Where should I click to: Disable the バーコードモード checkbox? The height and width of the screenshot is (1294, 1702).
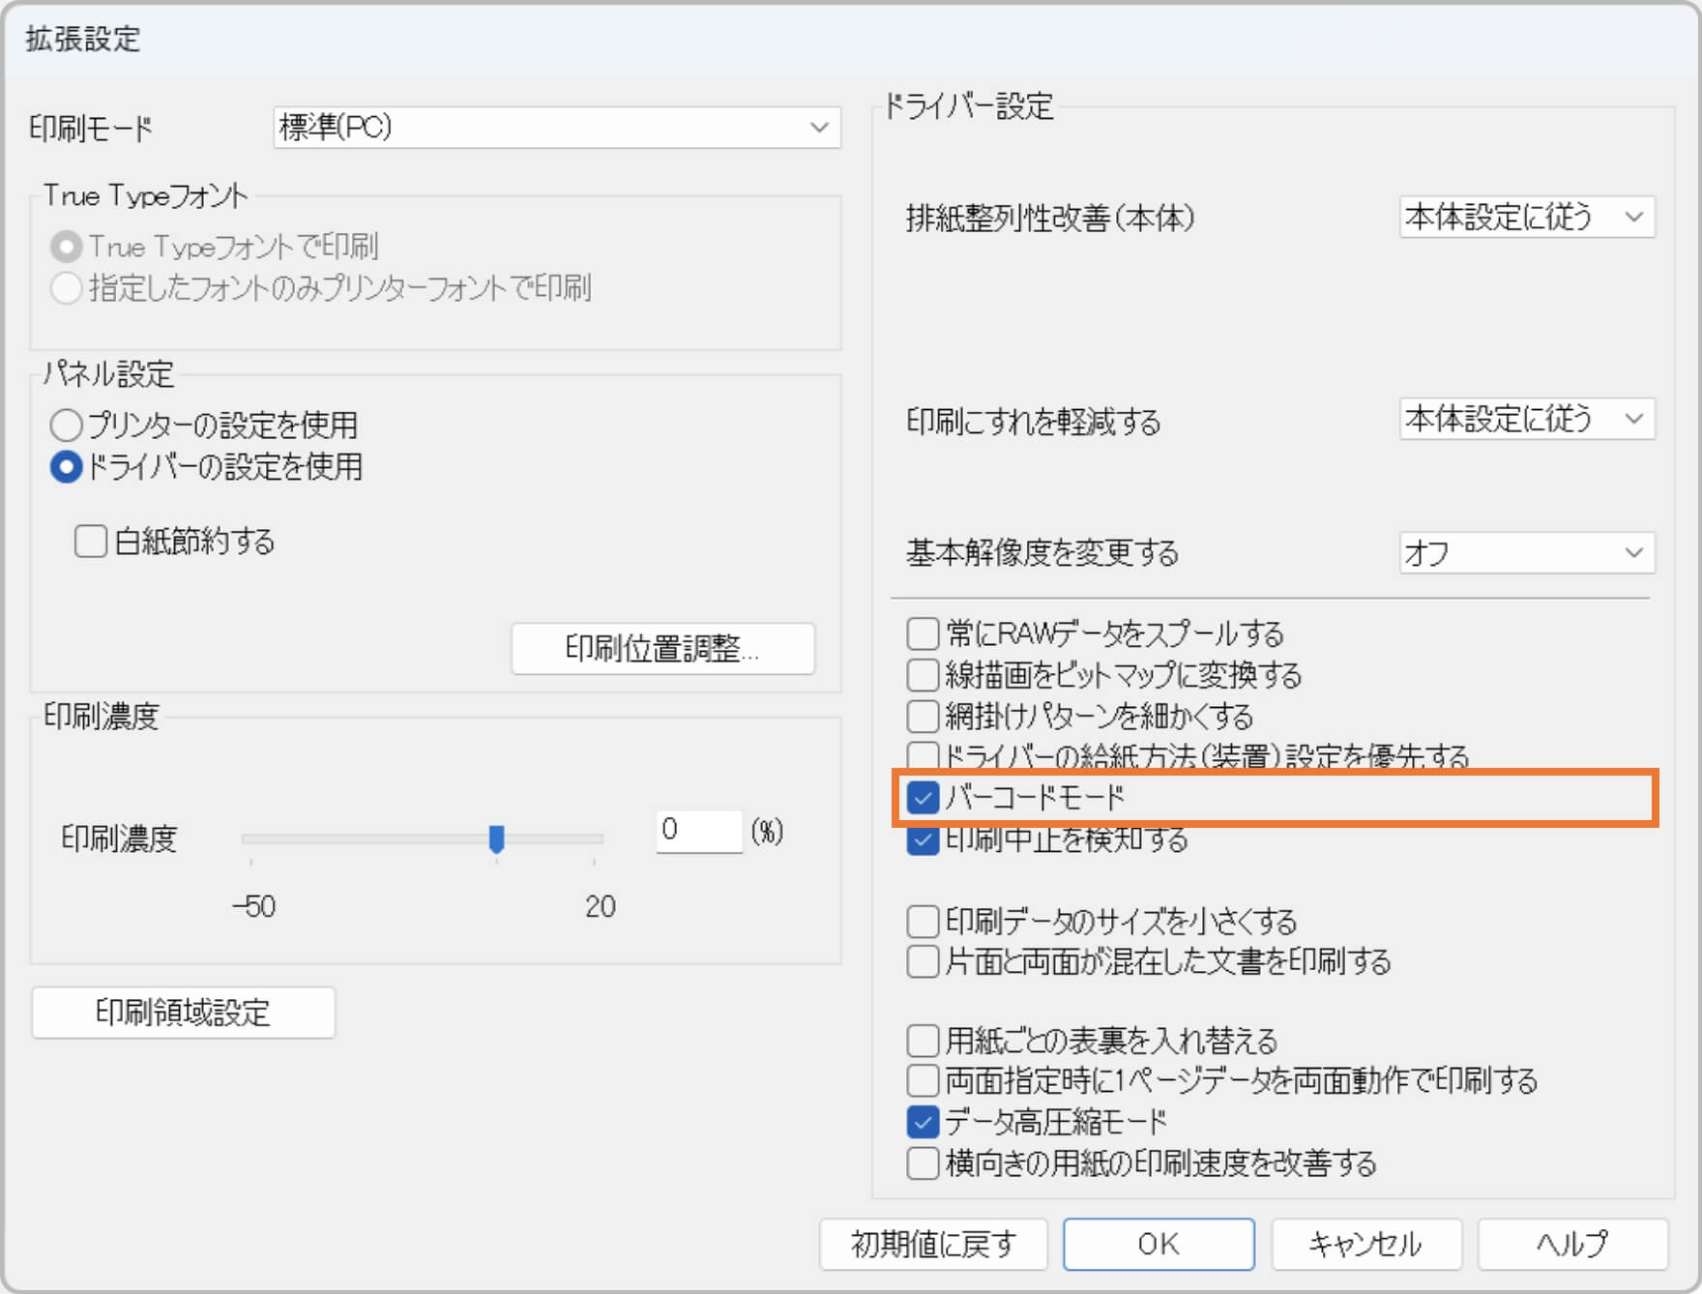point(922,797)
